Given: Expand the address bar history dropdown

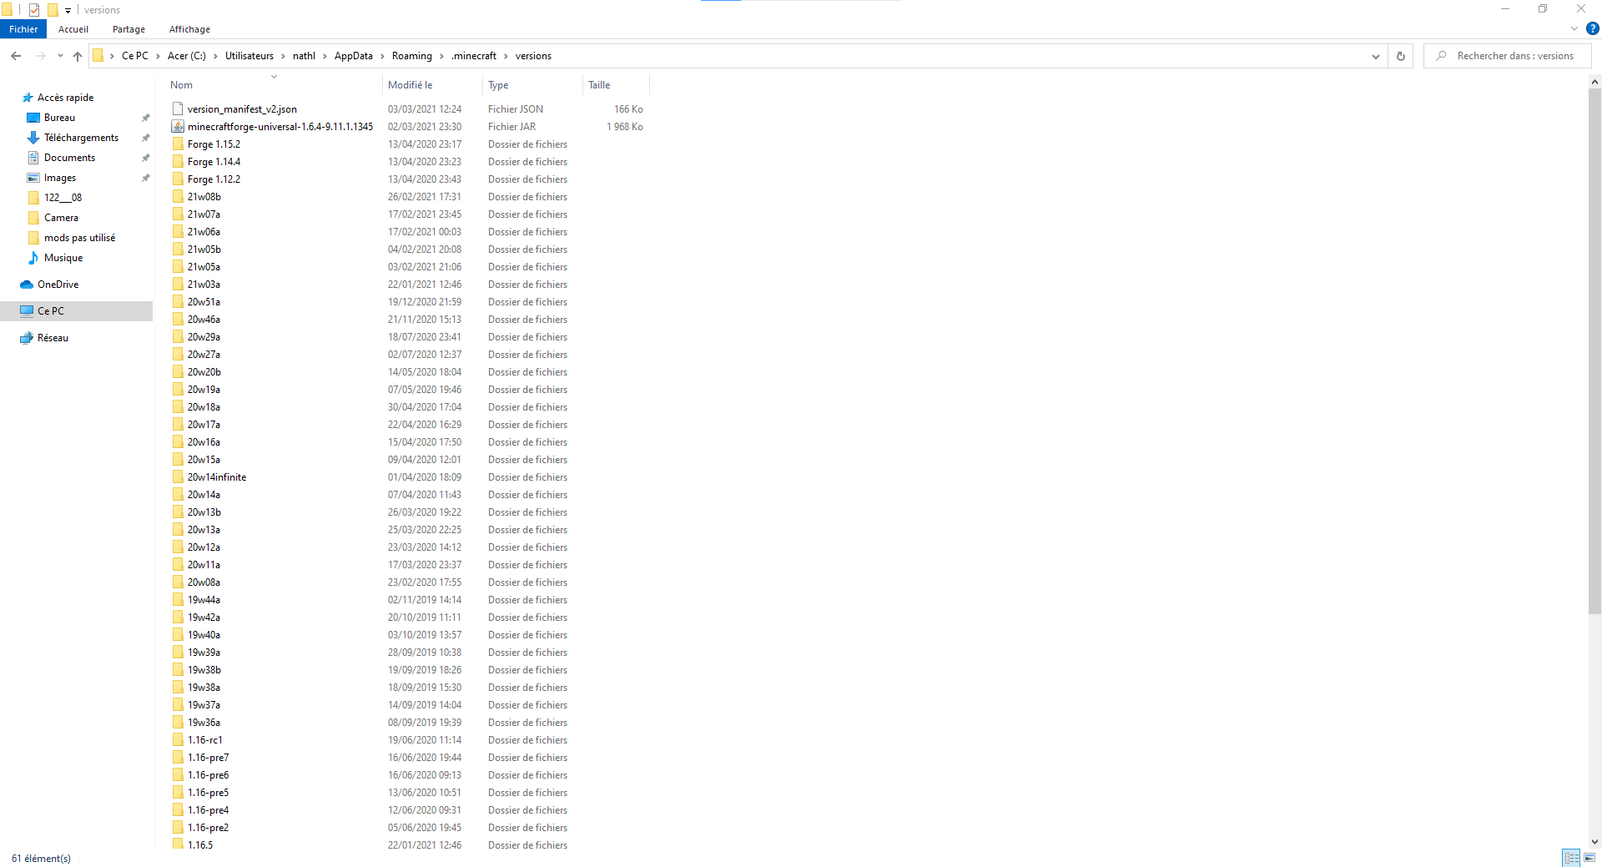Looking at the screenshot, I should (x=1375, y=56).
